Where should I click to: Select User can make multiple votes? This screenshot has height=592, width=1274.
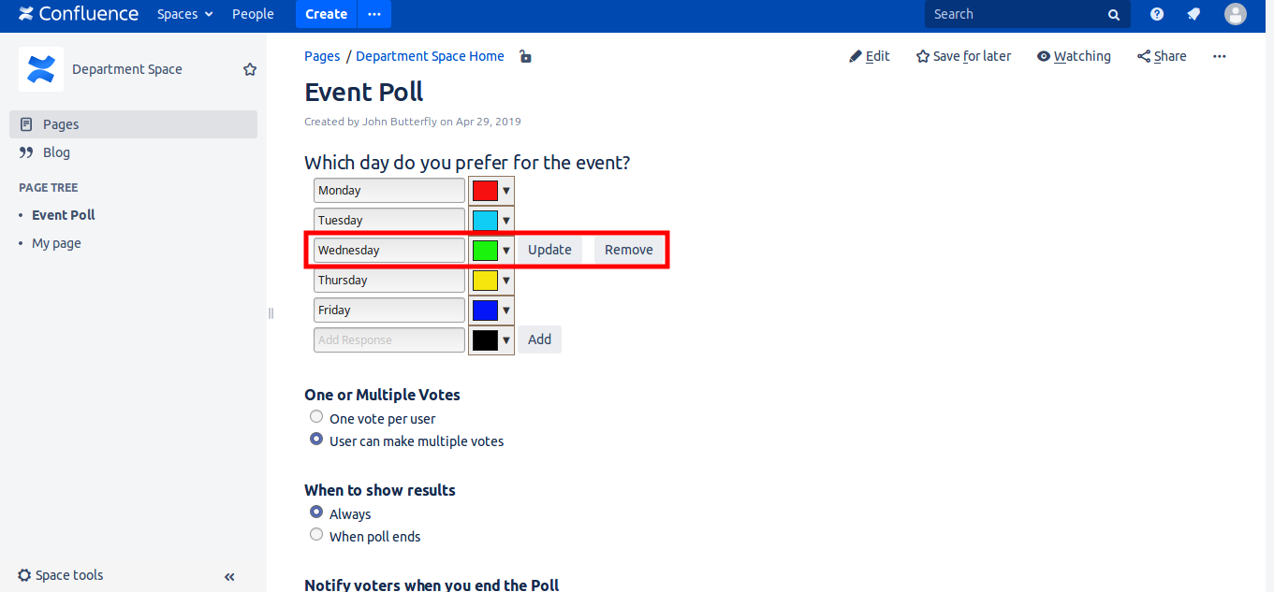click(316, 440)
